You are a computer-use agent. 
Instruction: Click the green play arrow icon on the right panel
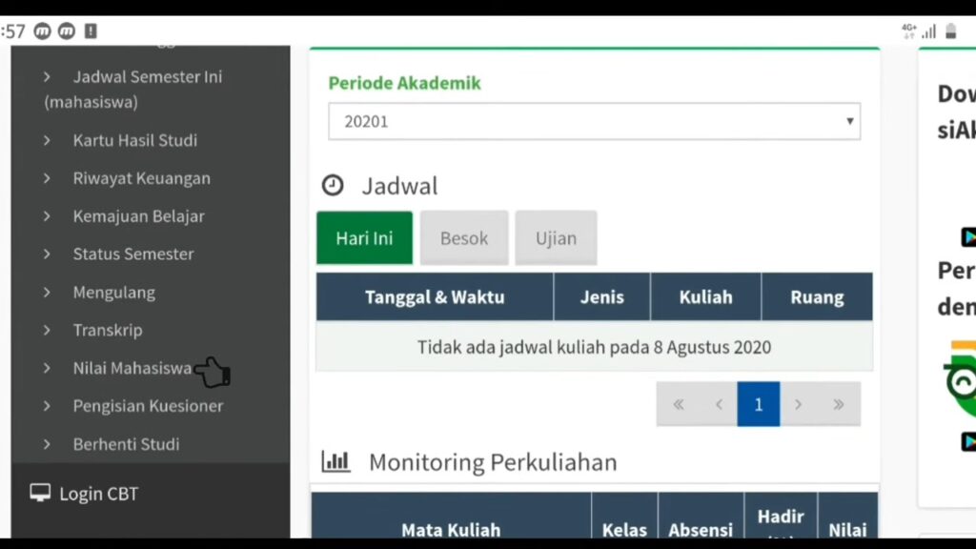pos(969,237)
